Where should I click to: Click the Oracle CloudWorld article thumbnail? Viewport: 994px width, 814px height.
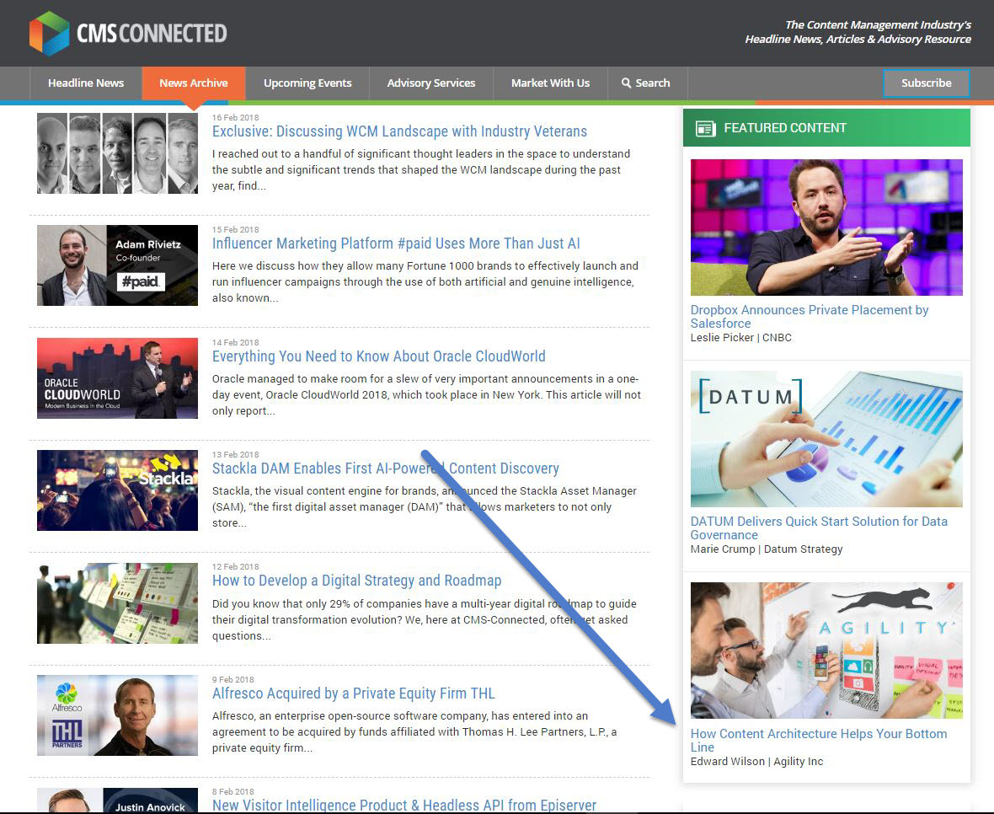pyautogui.click(x=117, y=378)
